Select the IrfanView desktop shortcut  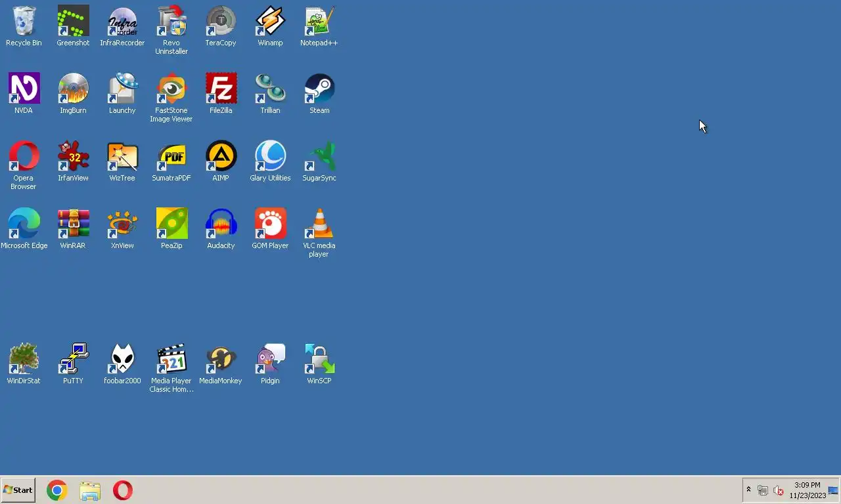pyautogui.click(x=73, y=161)
